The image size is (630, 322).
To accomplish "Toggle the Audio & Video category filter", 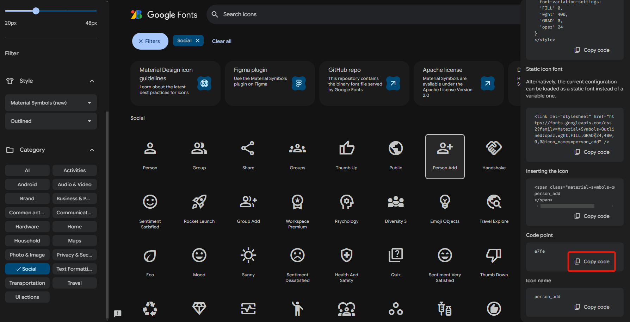I will (75, 184).
